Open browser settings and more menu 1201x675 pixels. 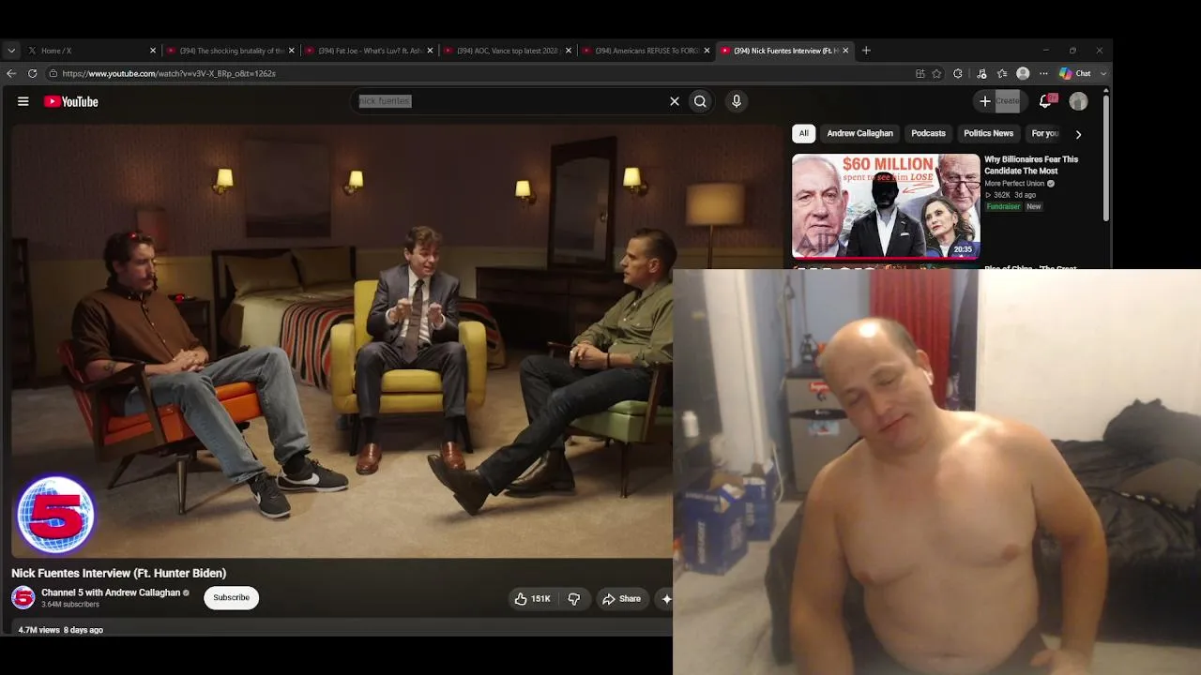[x=1042, y=73]
